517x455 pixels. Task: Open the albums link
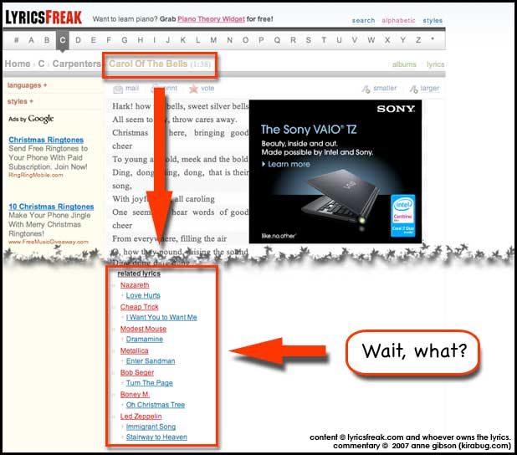tap(404, 64)
